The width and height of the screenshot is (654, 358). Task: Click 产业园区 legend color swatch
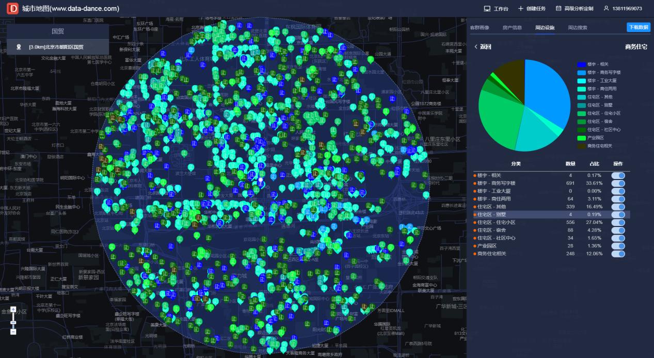click(581, 138)
